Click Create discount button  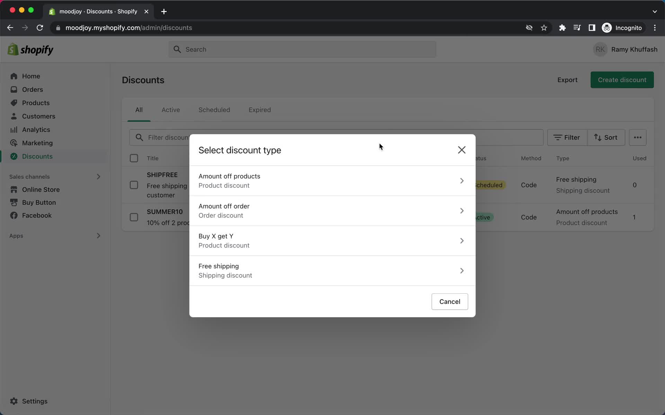click(622, 79)
